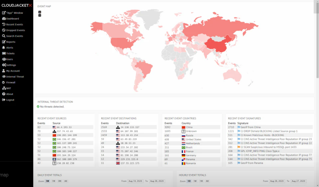Image resolution: width=319 pixels, height=187 pixels.
Task: Click signature GPL ICMP_INFO PING Cisco Type.x
Action: [260, 151]
